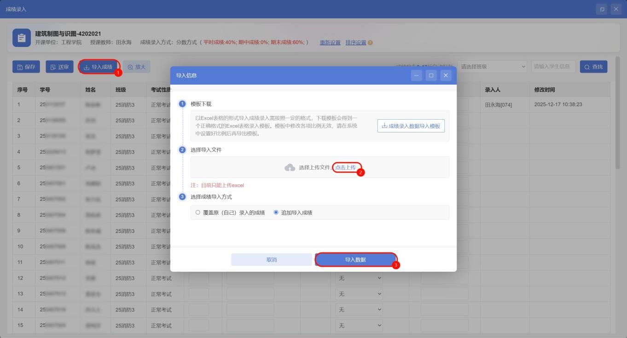The width and height of the screenshot is (627, 338).
Task: Click the 送审 toolbar button
Action: coord(59,67)
